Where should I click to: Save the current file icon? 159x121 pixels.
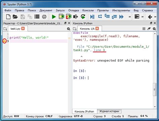(x=23, y=17)
